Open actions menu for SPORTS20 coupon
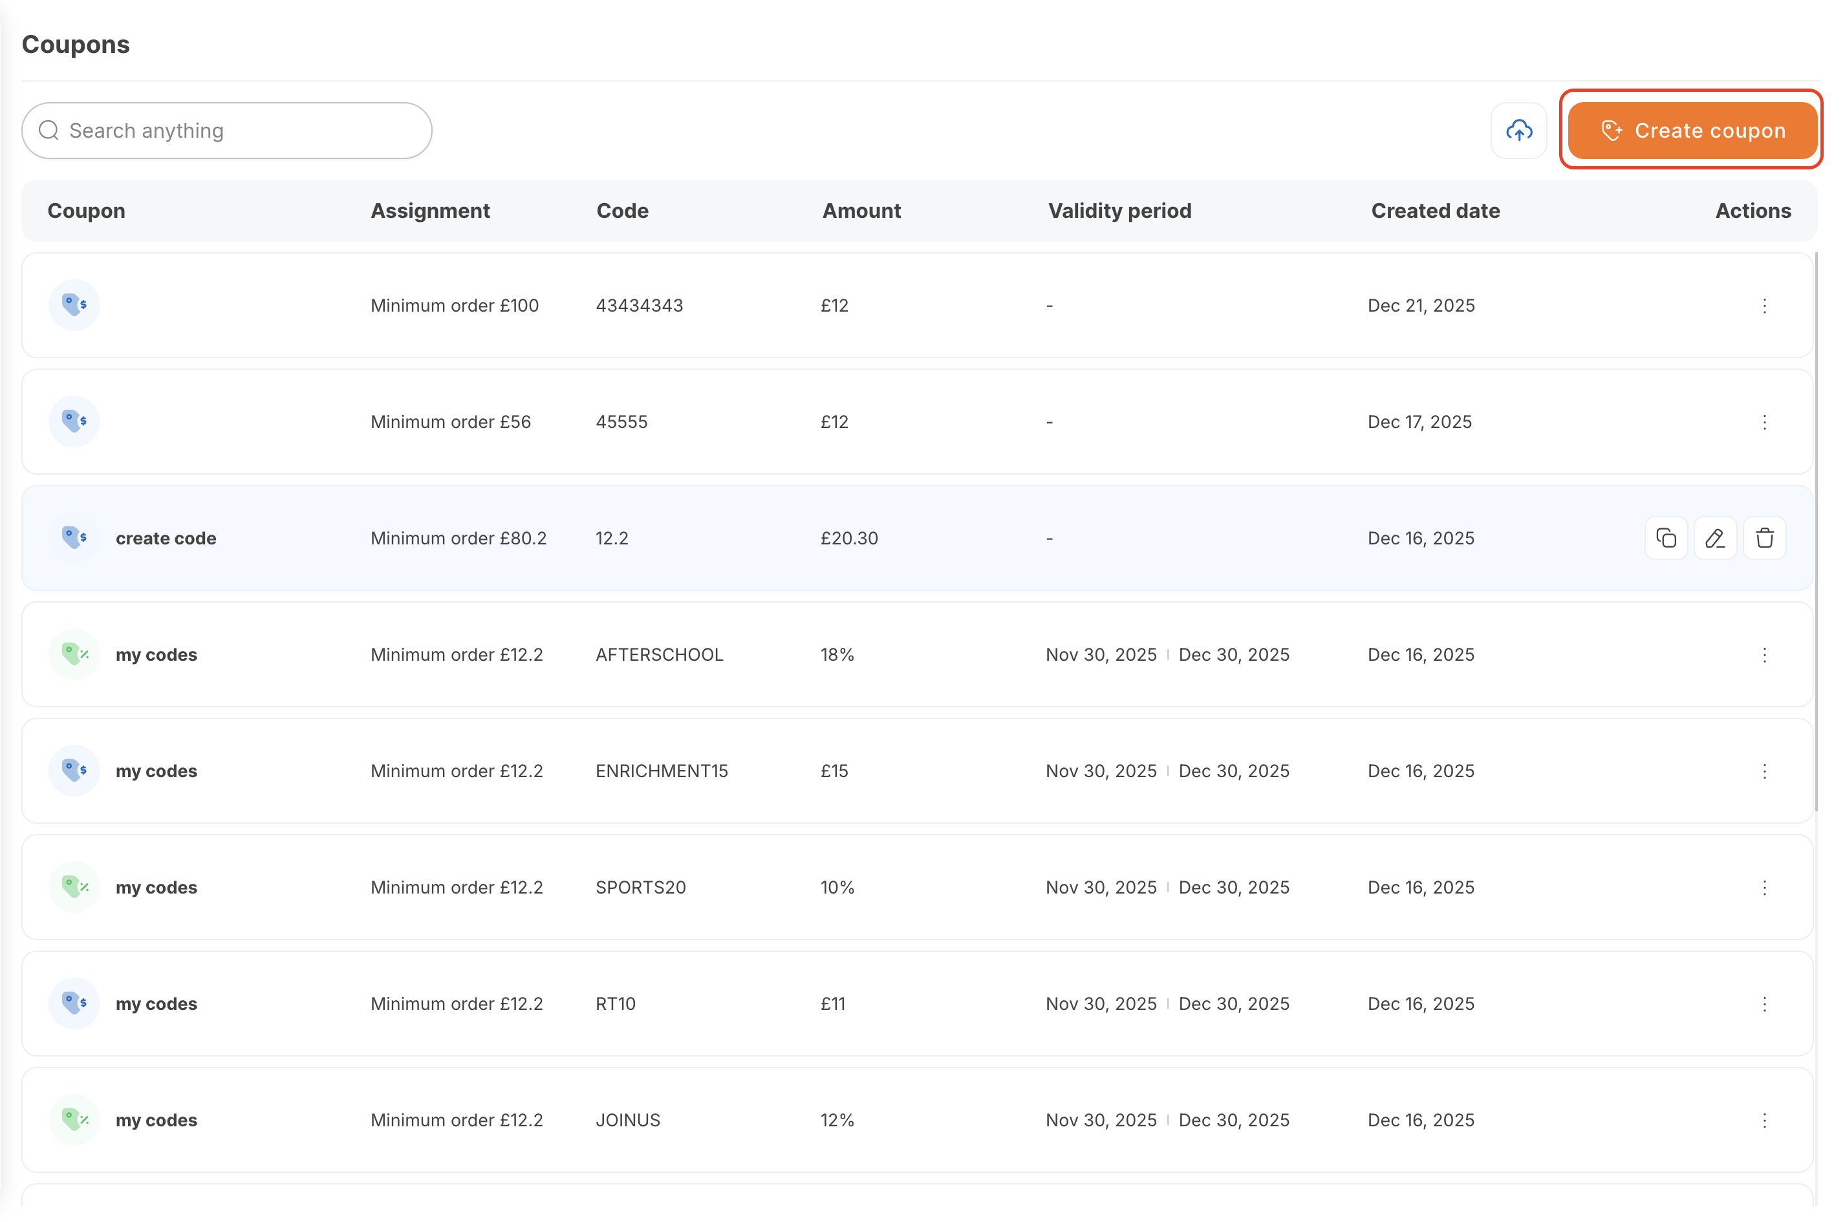This screenshot has height=1222, width=1845. (1764, 887)
